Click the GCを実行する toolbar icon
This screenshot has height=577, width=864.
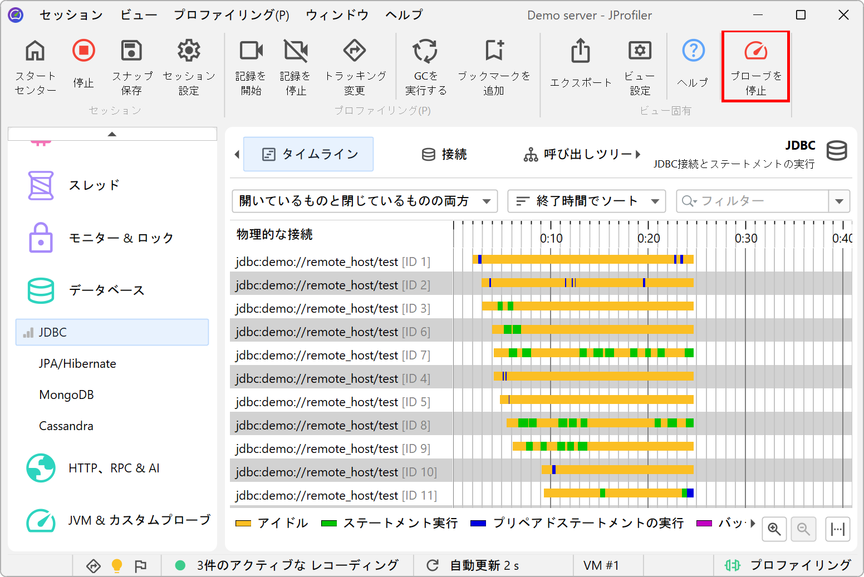pyautogui.click(x=425, y=51)
